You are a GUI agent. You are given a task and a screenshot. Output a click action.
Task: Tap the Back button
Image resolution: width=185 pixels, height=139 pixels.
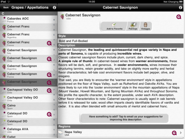(x=6, y=8)
